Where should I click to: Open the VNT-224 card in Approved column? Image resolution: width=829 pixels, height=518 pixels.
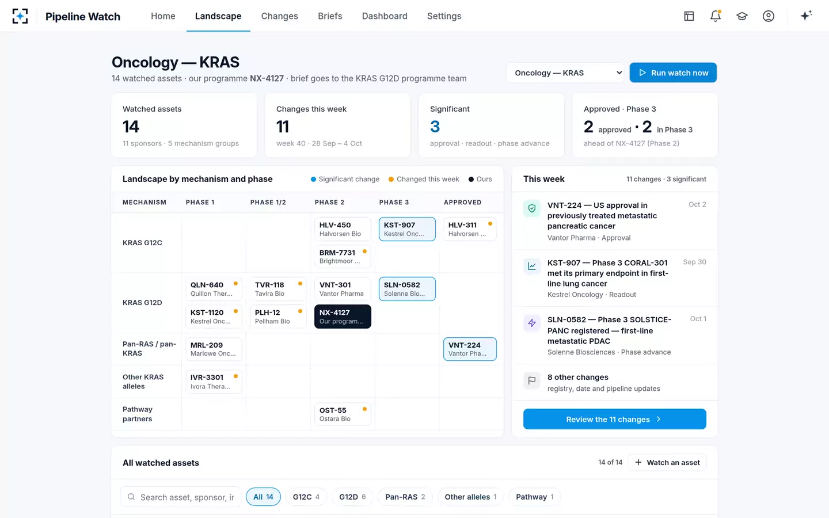click(x=470, y=349)
